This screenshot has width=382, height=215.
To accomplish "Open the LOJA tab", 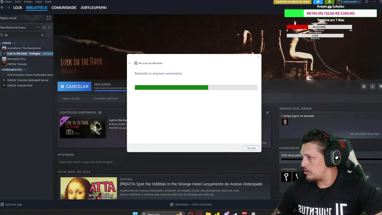I will click(18, 7).
